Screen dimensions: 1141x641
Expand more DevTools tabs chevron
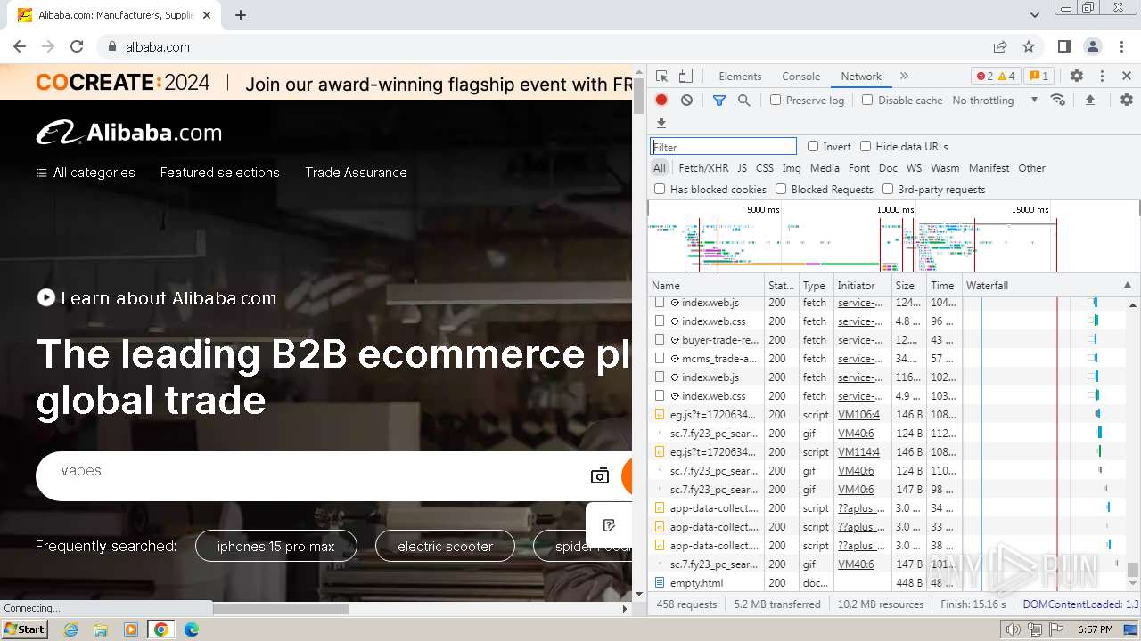[x=904, y=77]
